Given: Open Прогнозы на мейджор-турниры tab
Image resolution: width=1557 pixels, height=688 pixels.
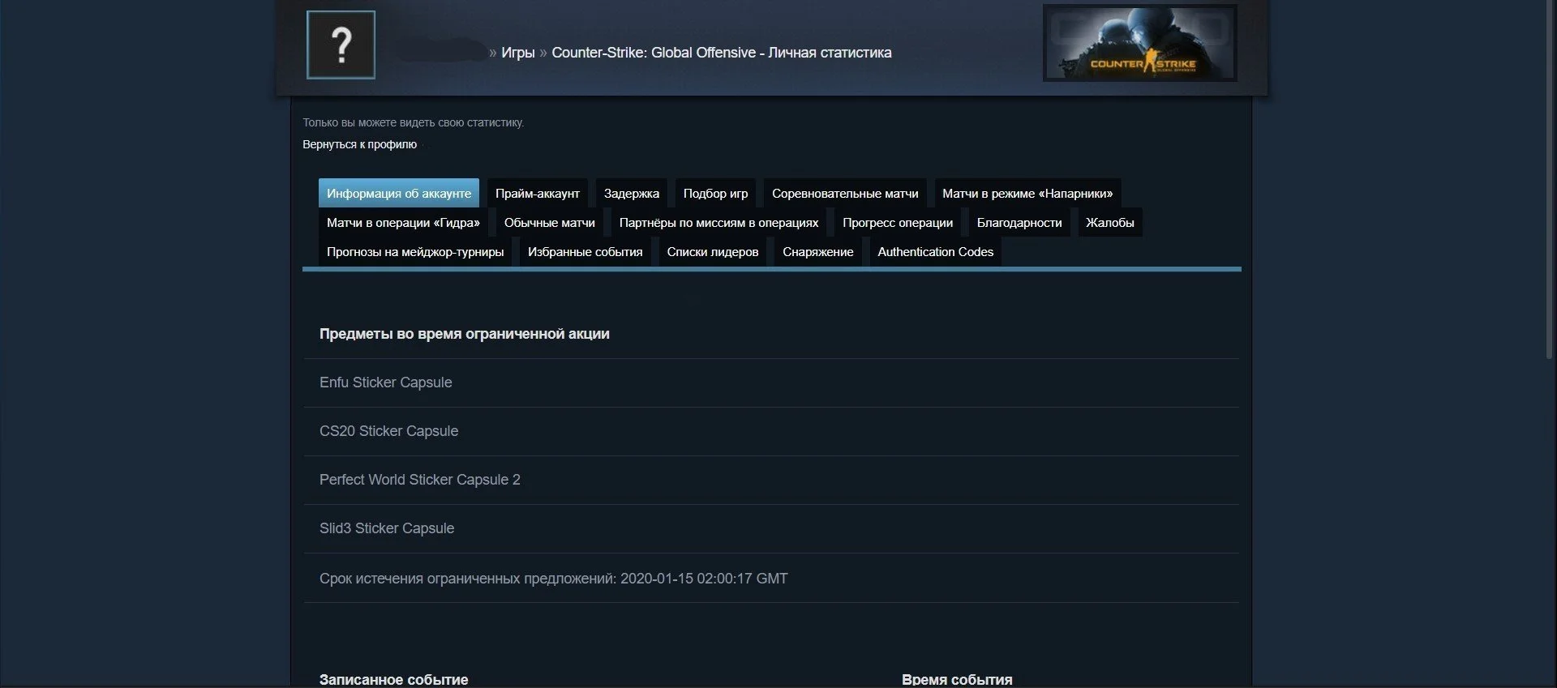Looking at the screenshot, I should (x=415, y=251).
